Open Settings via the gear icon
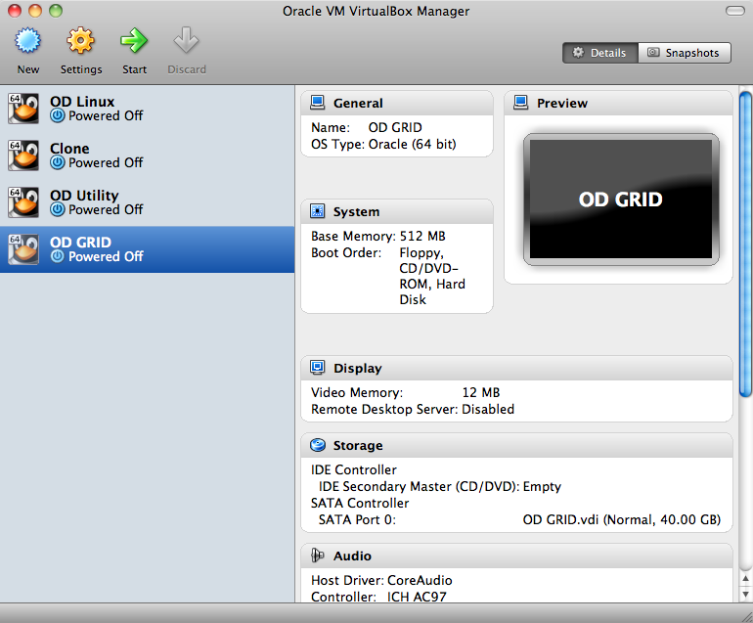 [x=80, y=40]
